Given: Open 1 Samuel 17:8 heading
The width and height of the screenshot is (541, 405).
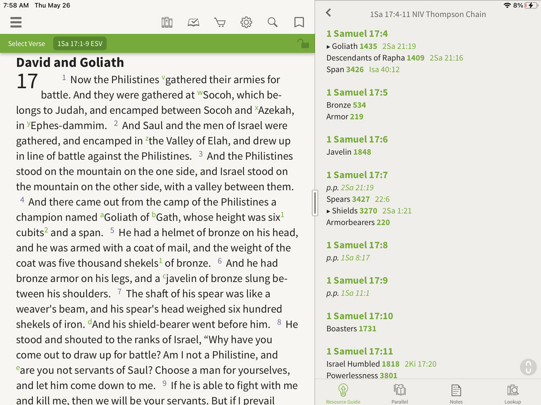Looking at the screenshot, I should (357, 245).
